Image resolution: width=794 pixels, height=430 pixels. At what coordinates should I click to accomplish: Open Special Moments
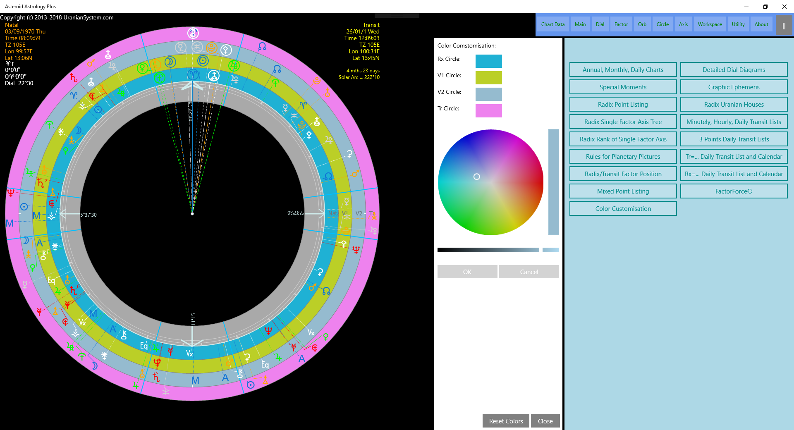(x=623, y=87)
